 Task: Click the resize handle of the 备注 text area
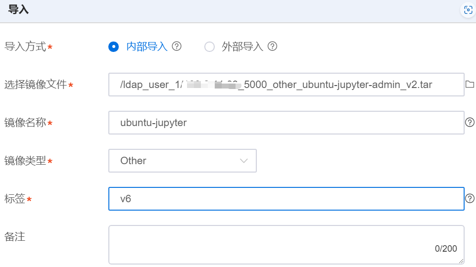[x=462, y=262]
